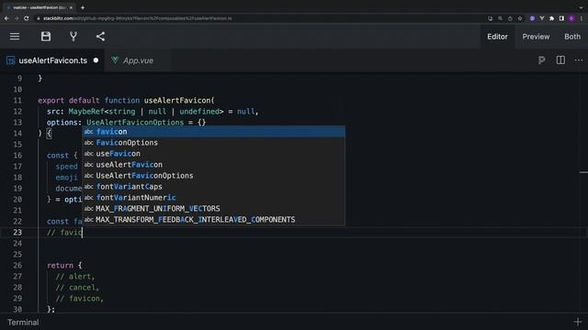Click the browser tab list chevron

581,7
